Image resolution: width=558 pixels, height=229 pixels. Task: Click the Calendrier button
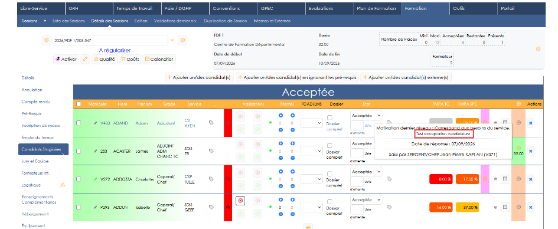point(159,60)
